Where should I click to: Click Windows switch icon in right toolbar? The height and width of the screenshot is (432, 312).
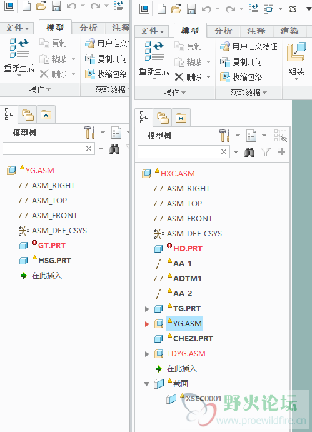pyautogui.click(x=268, y=9)
